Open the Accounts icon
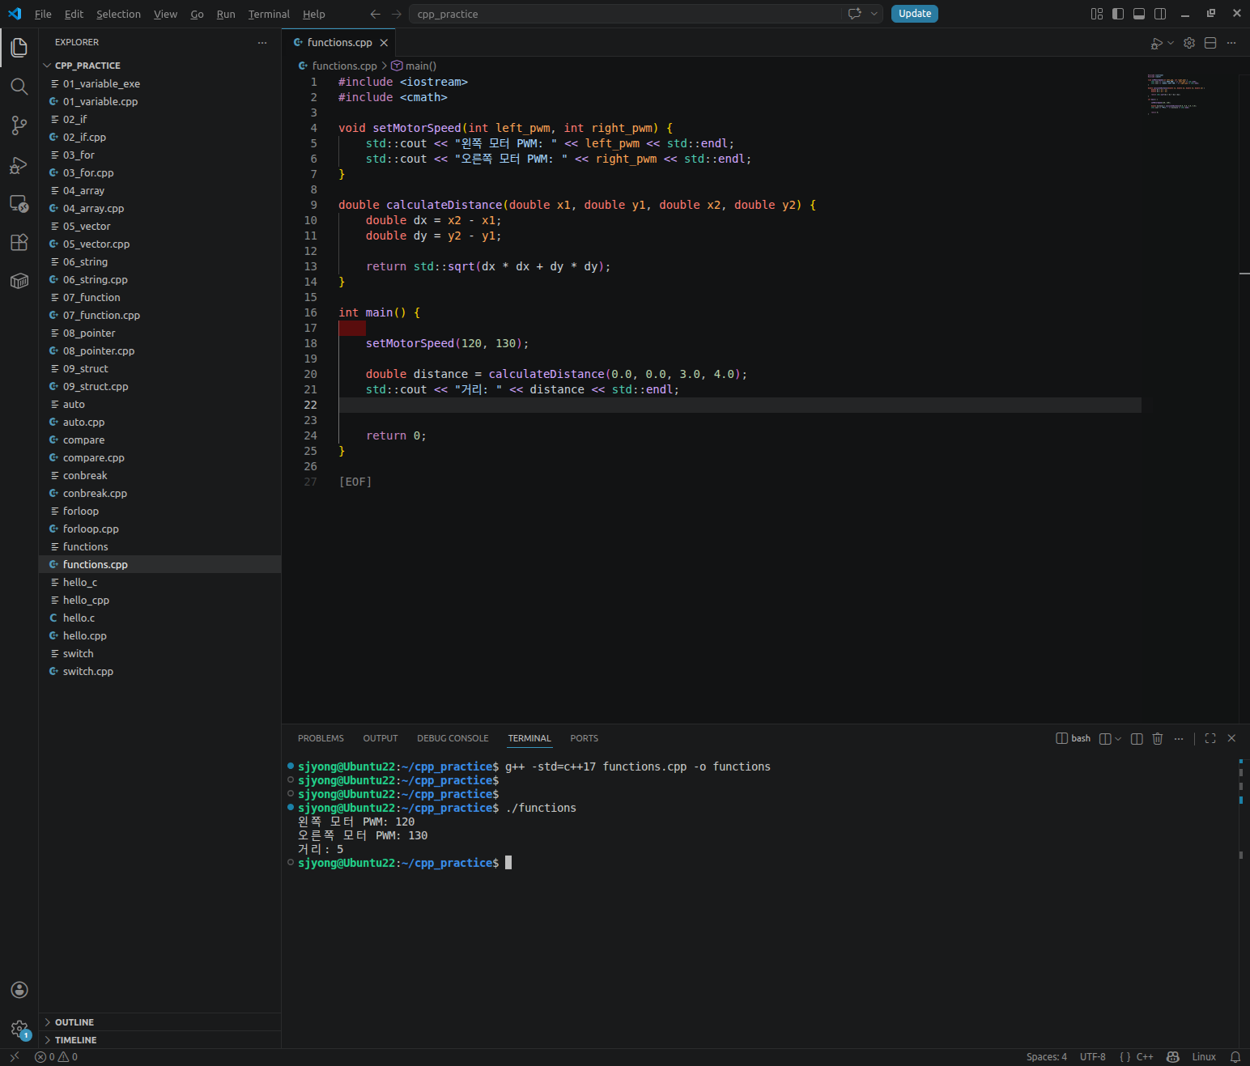The height and width of the screenshot is (1066, 1250). point(19,990)
